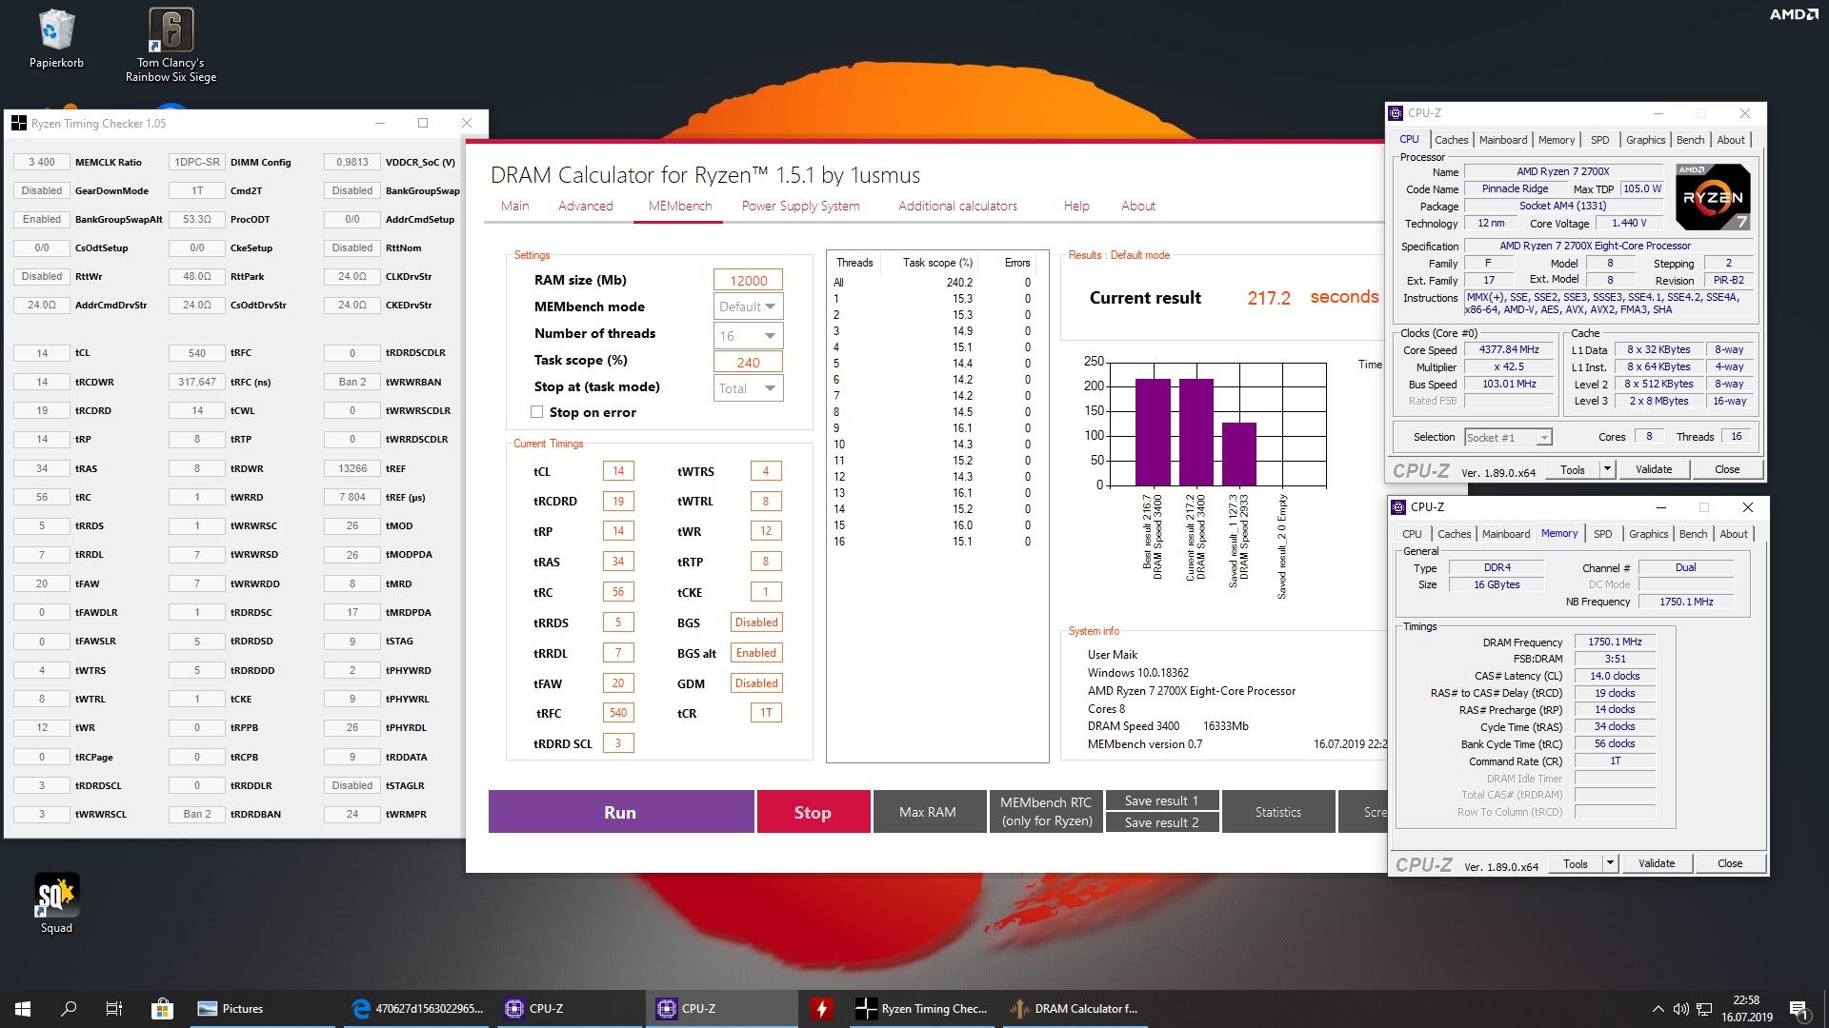Image resolution: width=1829 pixels, height=1028 pixels.
Task: Click DRAM Frequency value 1750.1 MHz
Action: coord(1615,642)
